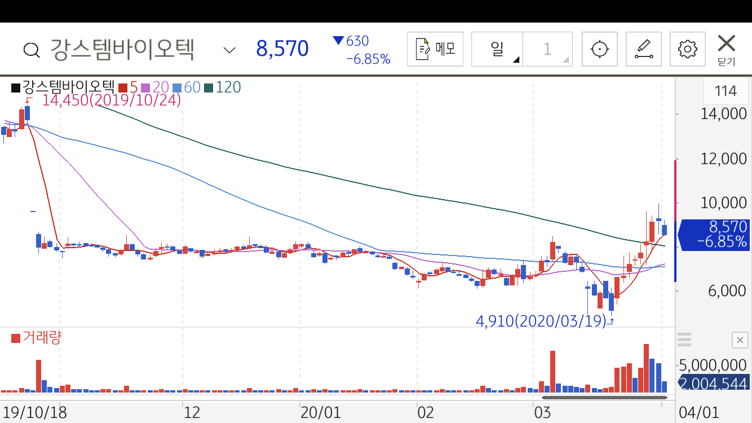The height and width of the screenshot is (423, 752).
Task: Click the 14,450(2019/10/24) high price label
Action: point(112,100)
